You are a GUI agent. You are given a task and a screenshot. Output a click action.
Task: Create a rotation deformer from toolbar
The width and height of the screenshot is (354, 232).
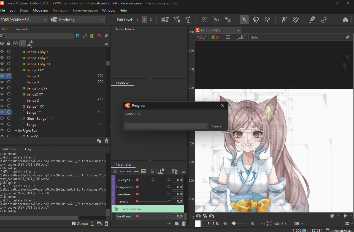(216, 20)
